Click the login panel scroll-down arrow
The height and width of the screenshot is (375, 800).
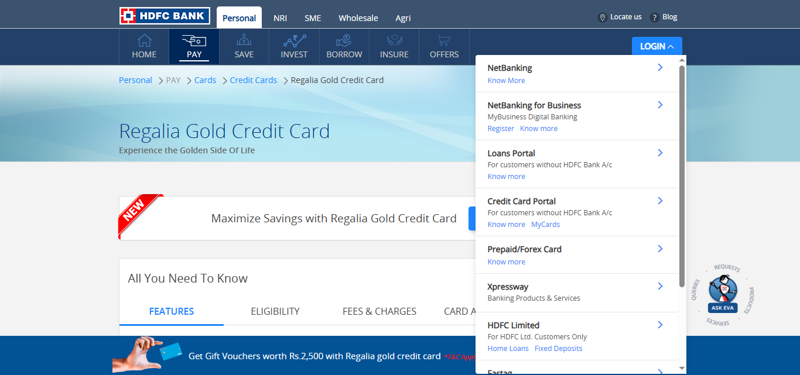[682, 368]
